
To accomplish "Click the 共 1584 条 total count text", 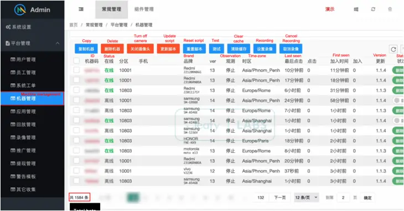I will [x=79, y=197].
